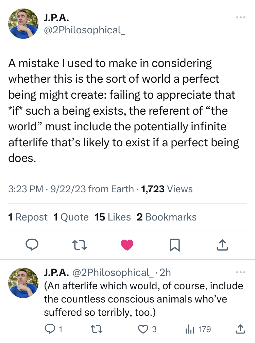255x343 pixels.
Task: Repost the main tweet
Action: (x=80, y=245)
